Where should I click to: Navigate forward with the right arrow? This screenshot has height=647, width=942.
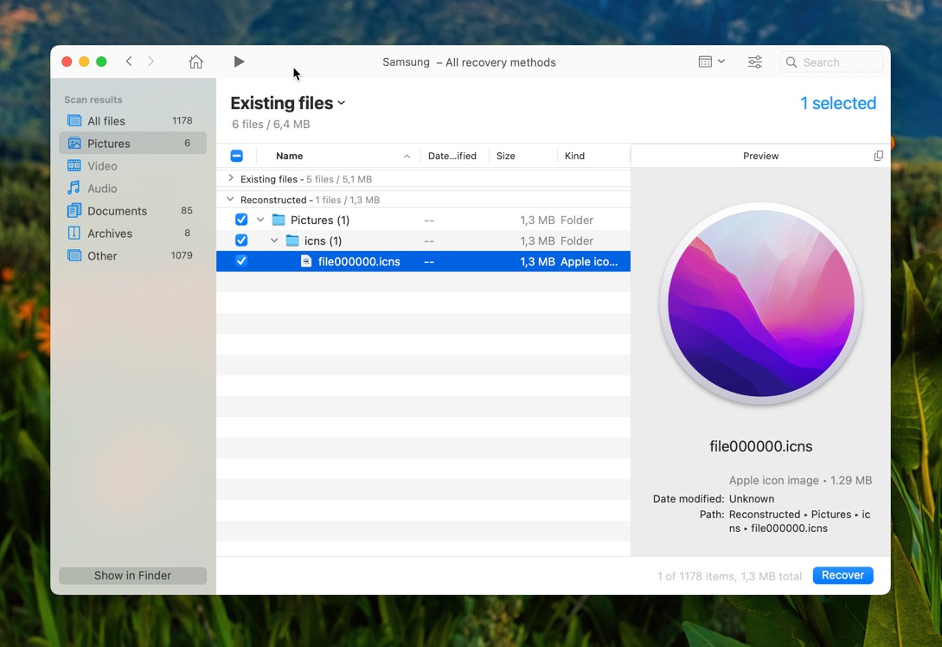point(151,61)
